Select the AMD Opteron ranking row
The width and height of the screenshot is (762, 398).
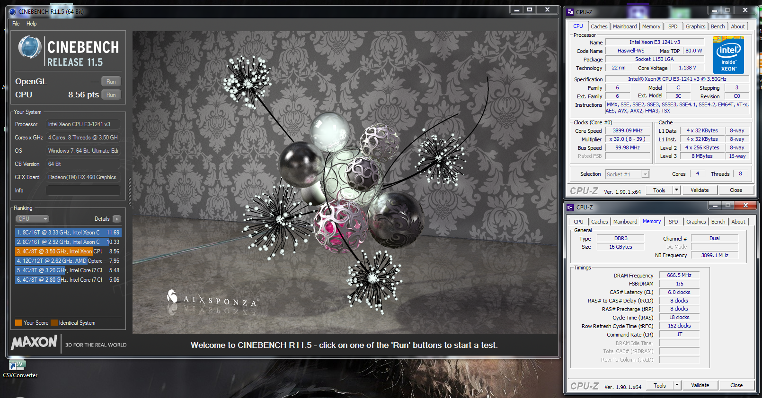[x=68, y=261]
